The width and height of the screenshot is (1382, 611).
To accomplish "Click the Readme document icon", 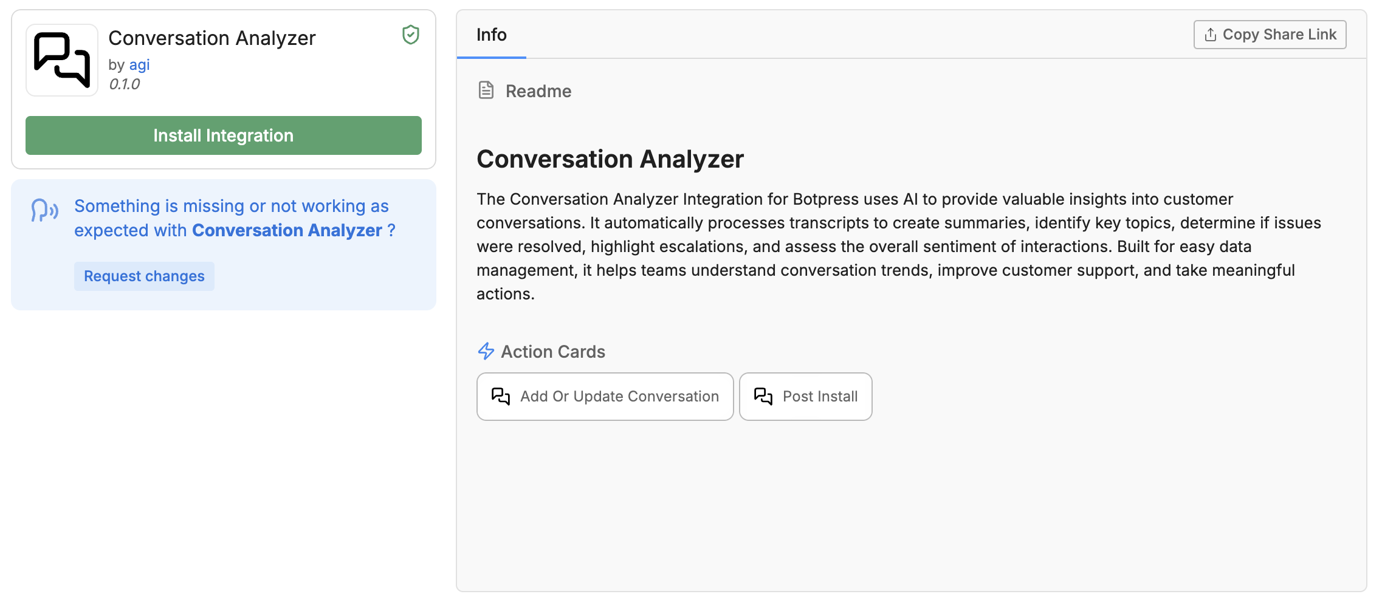I will coord(486,90).
